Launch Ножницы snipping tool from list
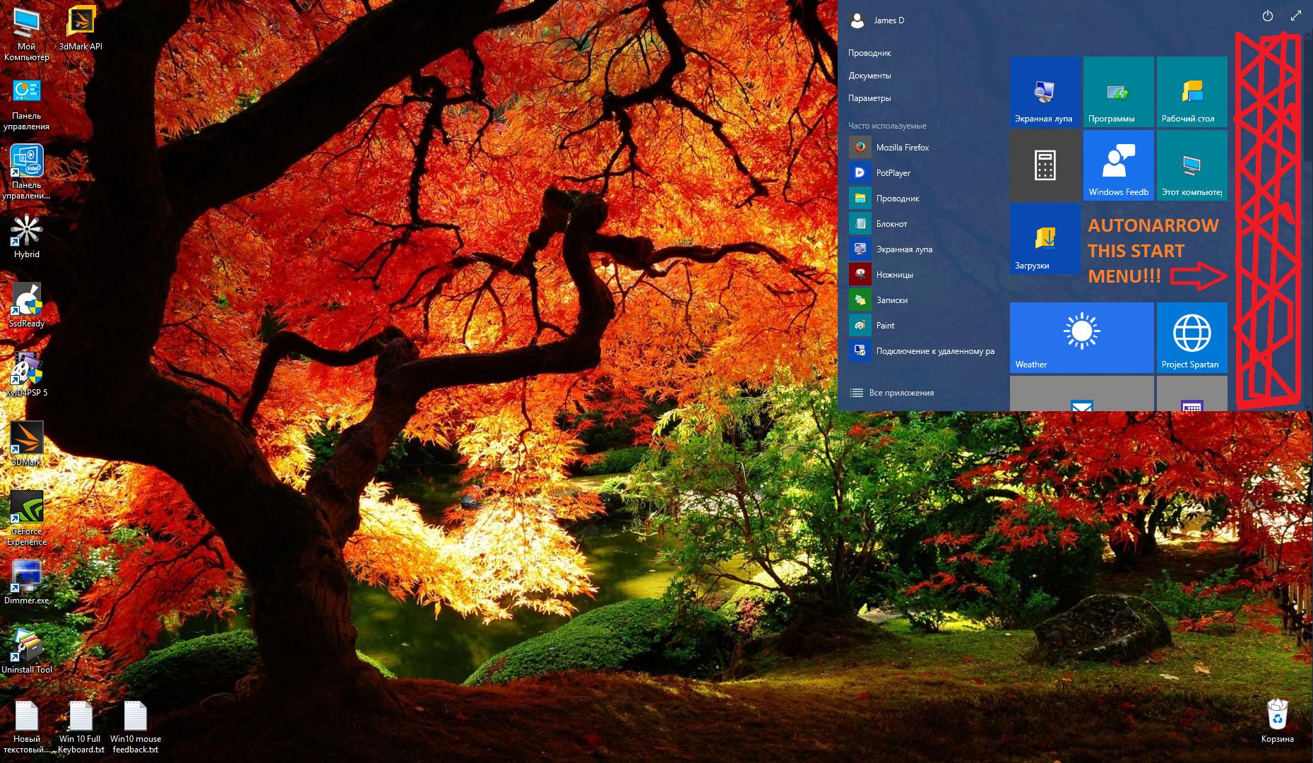The height and width of the screenshot is (763, 1313). pyautogui.click(x=924, y=275)
